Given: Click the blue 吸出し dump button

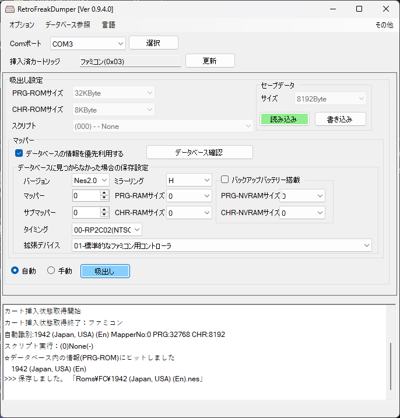Looking at the screenshot, I should point(105,271).
